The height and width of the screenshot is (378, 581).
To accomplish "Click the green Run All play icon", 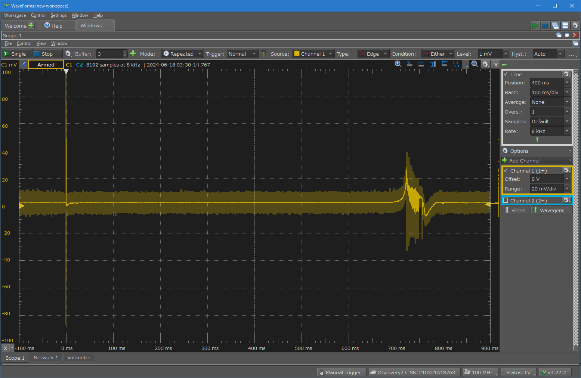I will (535, 25).
